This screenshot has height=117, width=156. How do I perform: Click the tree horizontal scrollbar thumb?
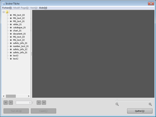pos(11,96)
